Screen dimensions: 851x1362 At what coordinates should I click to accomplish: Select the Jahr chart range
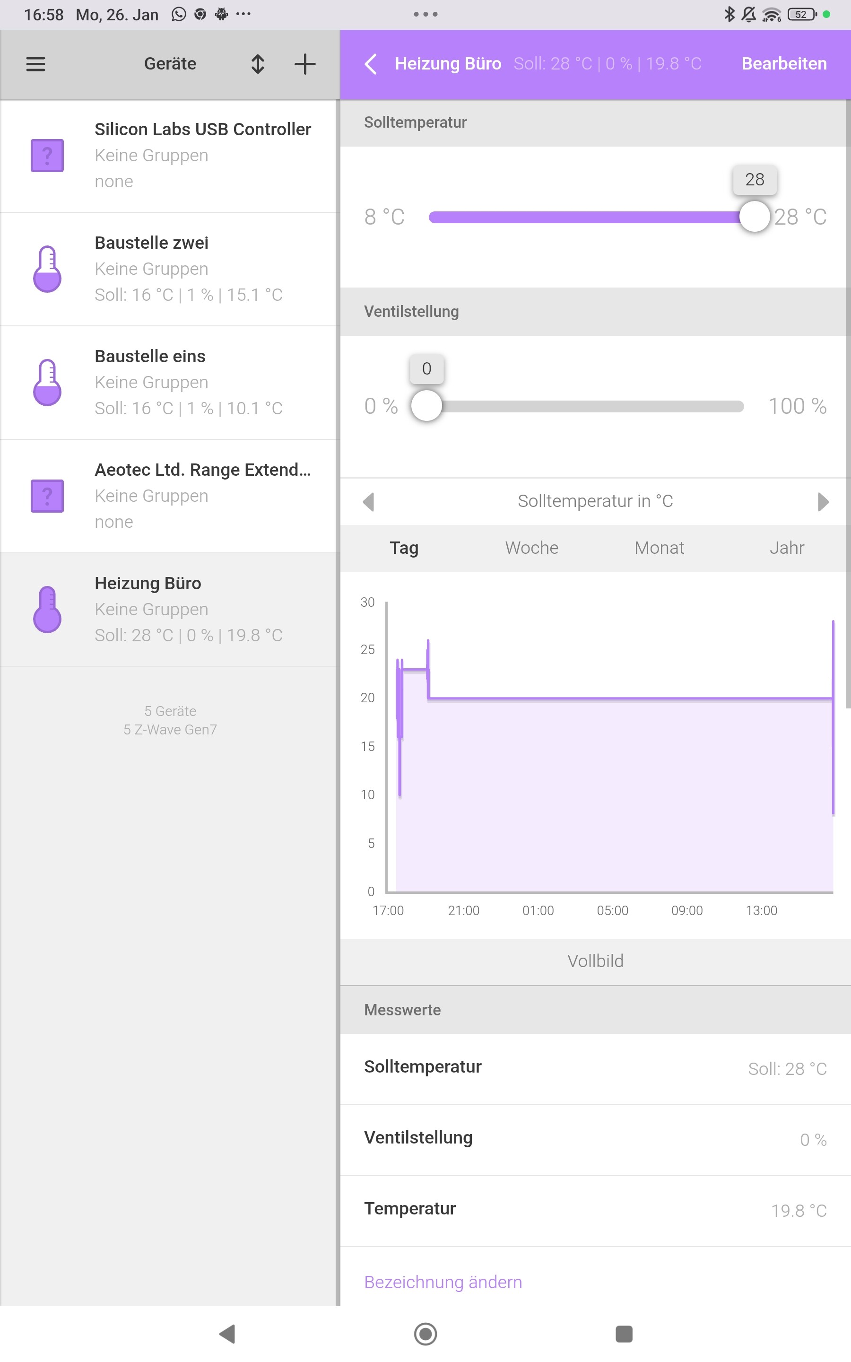pos(786,548)
